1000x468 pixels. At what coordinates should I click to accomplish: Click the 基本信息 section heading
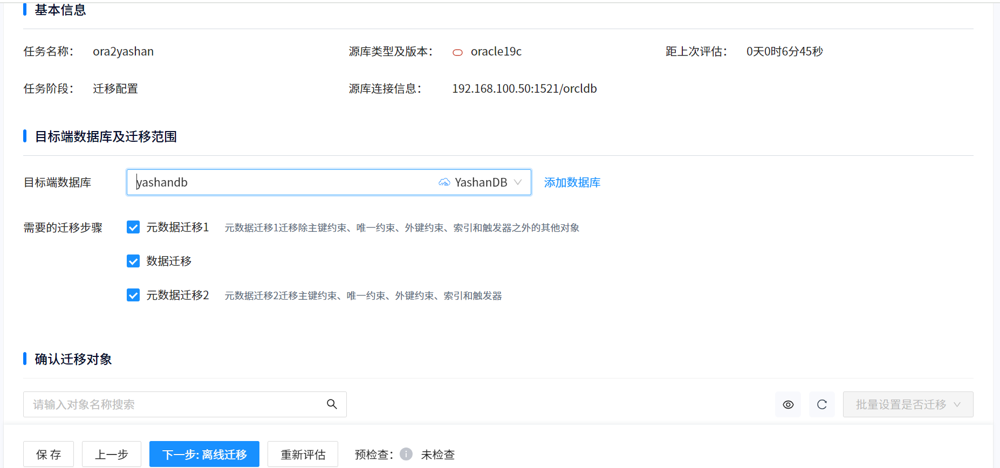[x=60, y=10]
